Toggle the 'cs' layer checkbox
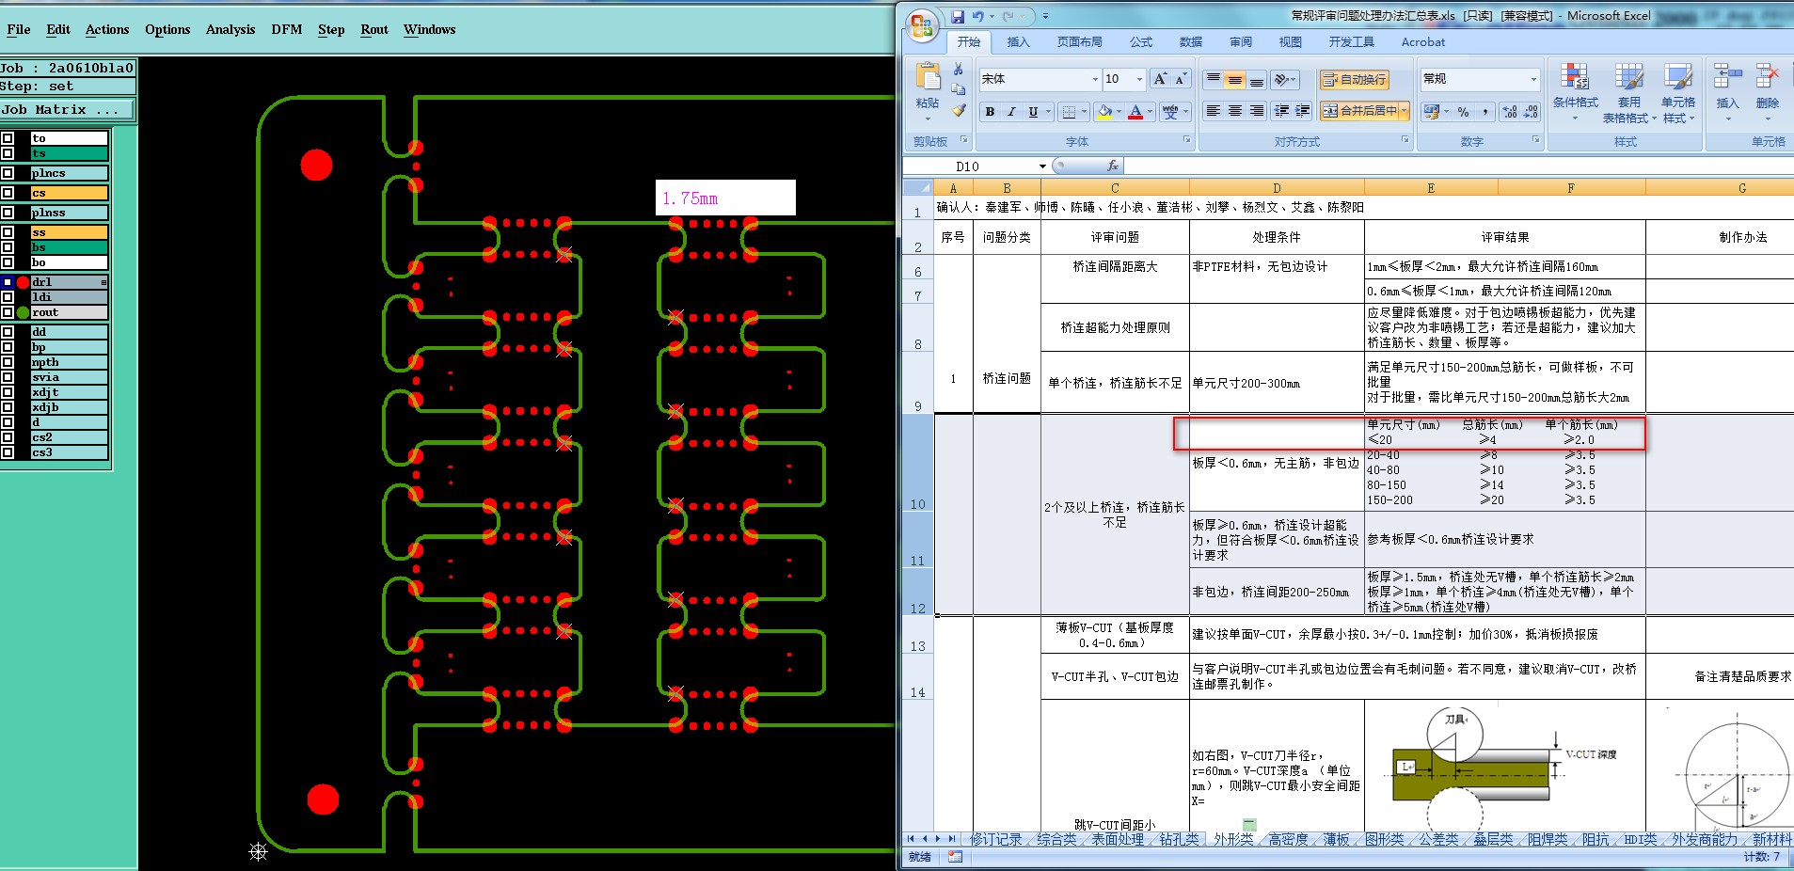This screenshot has width=1794, height=871. coord(8,193)
